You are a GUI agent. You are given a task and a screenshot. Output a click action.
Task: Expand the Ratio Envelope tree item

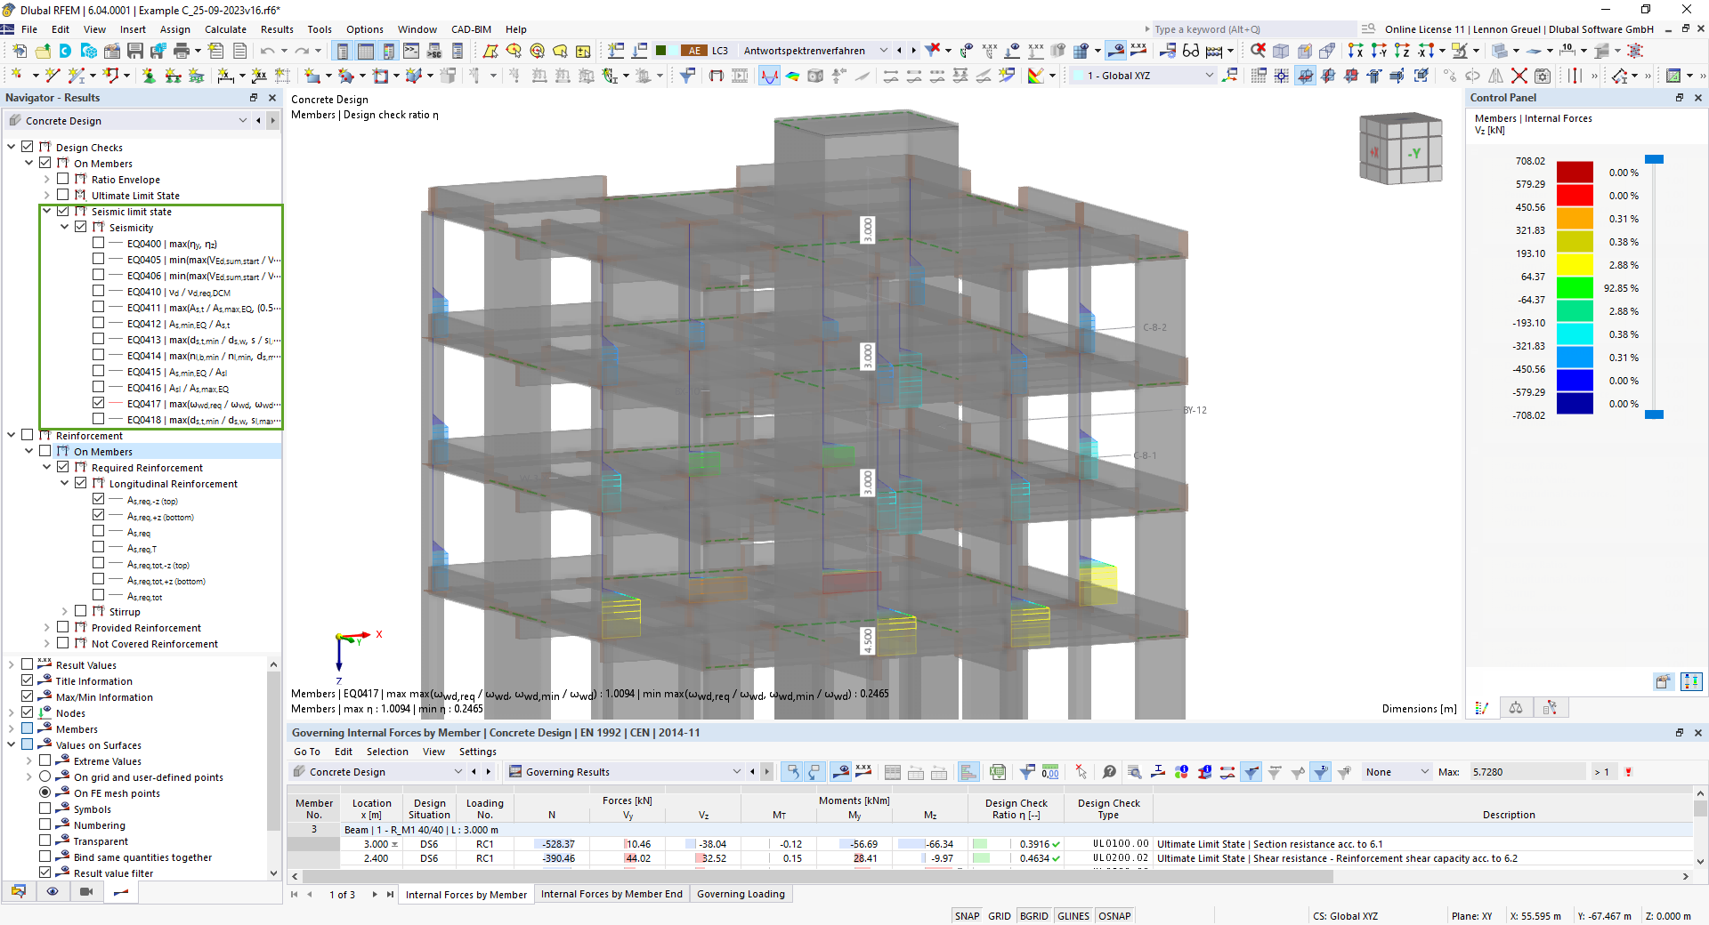coord(46,179)
